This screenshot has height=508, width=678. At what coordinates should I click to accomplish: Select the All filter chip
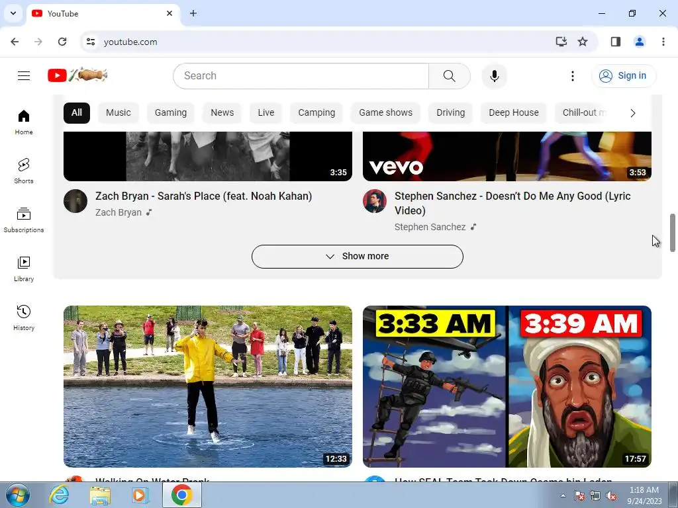coord(77,112)
